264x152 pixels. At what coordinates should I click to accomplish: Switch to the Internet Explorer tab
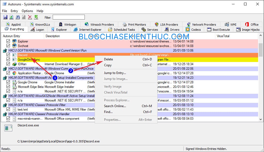pos(87,30)
